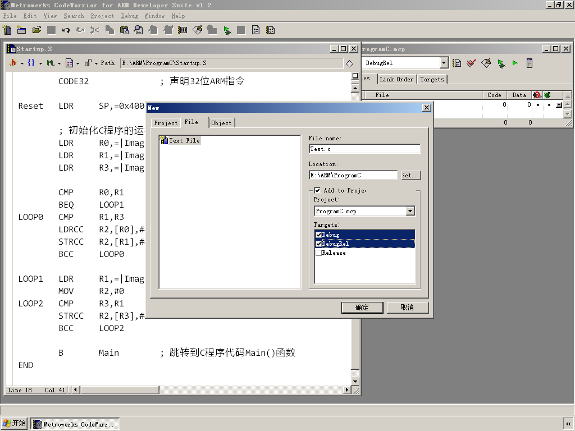
Task: Open the header files pop-up in Startup.S
Action: [16, 63]
